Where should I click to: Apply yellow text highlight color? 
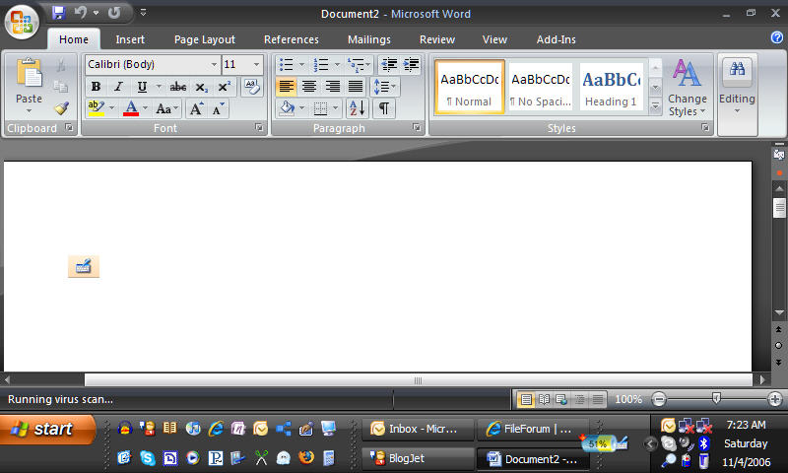pyautogui.click(x=96, y=108)
